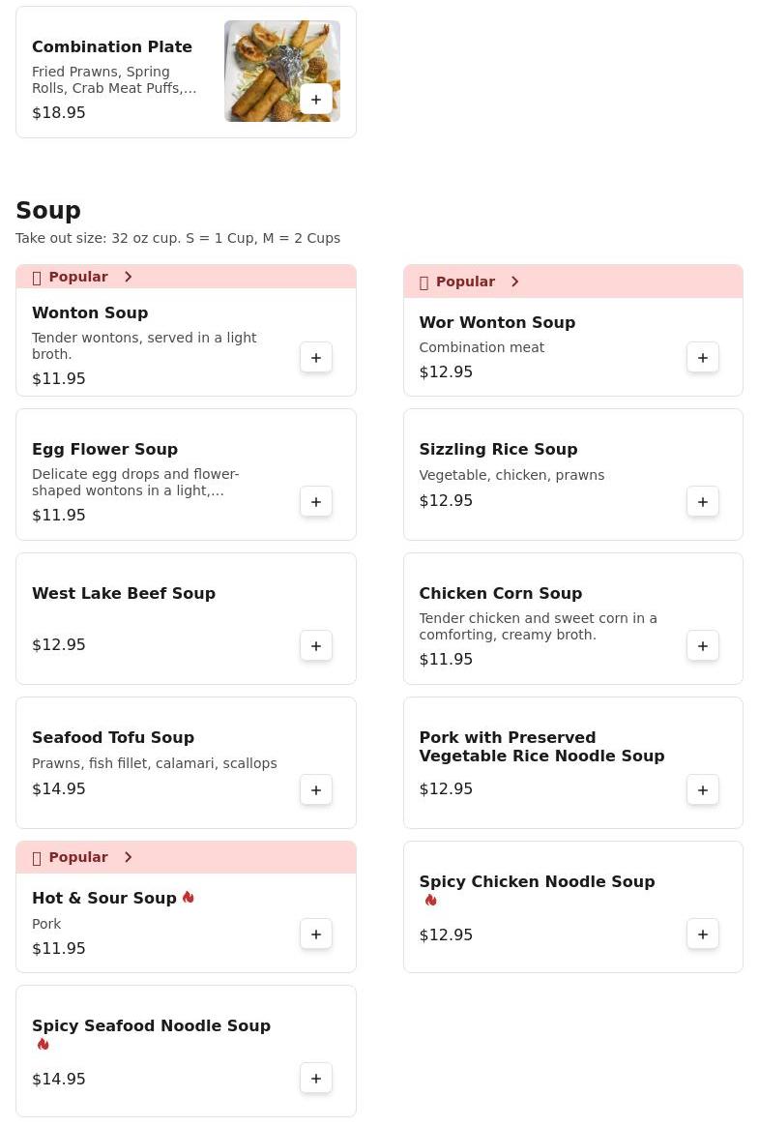Expand Popular chevron above Wor Wonton Soup
The height and width of the screenshot is (1127, 759).
[514, 282]
